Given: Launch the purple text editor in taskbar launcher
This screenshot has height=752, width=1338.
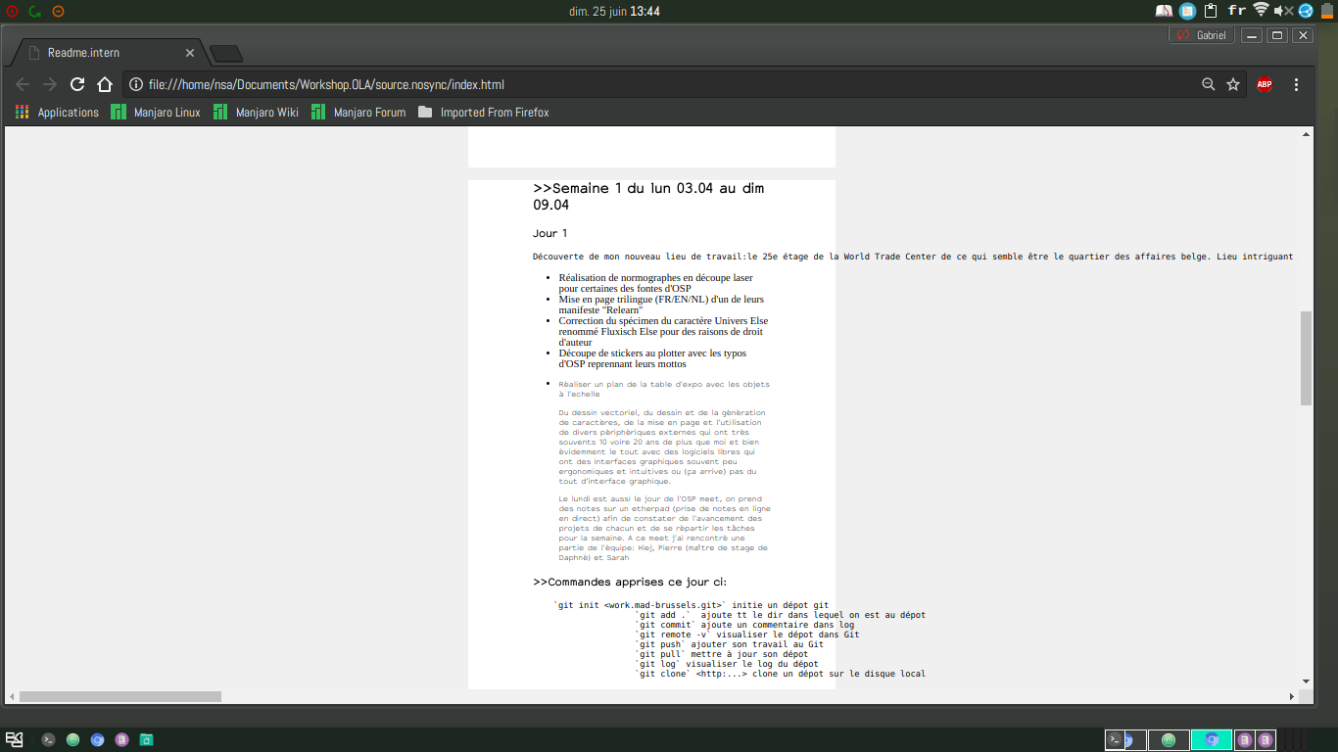Looking at the screenshot, I should pos(121,739).
